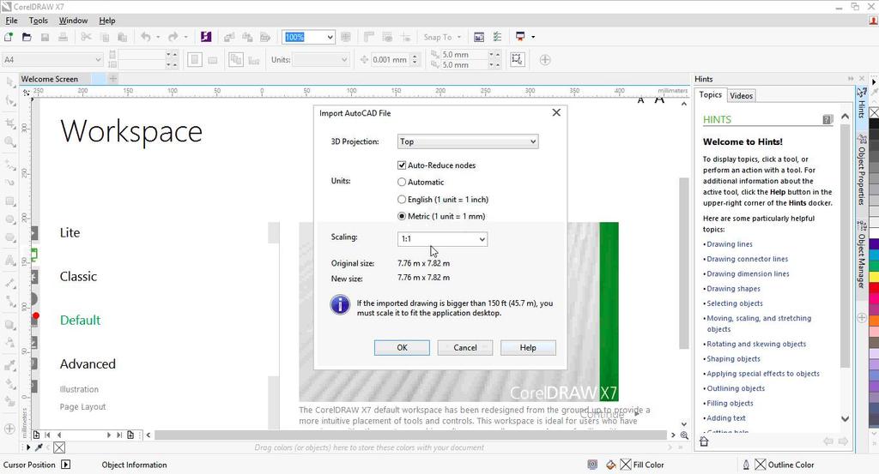Click the Welcome Screen icon next to Snap To

(479, 37)
